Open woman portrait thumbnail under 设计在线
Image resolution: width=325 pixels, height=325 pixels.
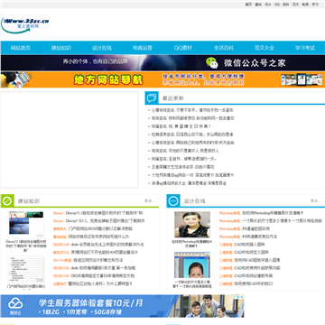pyautogui.click(x=192, y=224)
